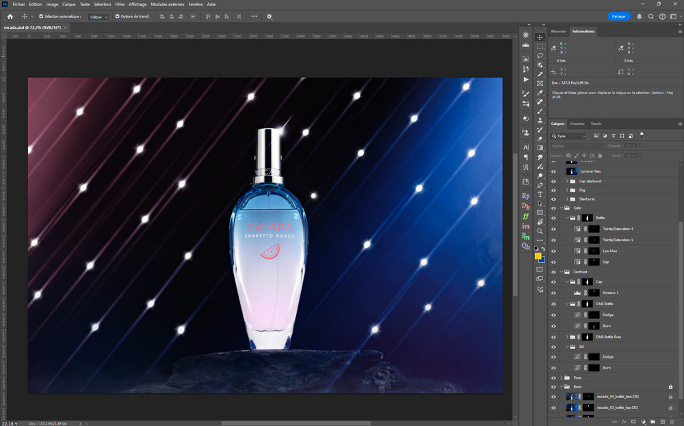Select the Lasso tool
Screen dimensions: 684x426
[540, 56]
